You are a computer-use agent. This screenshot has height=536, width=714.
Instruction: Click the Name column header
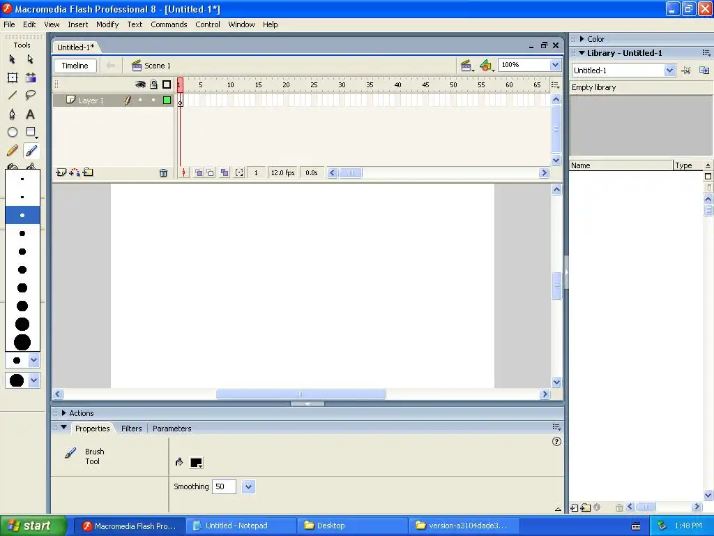621,165
